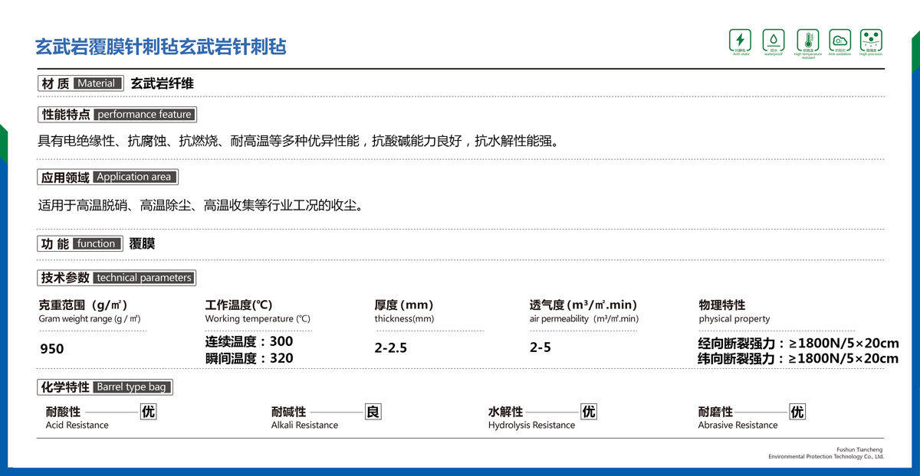920x476 pixels.
Task: Click the technical parameters section label
Action: coord(117,278)
